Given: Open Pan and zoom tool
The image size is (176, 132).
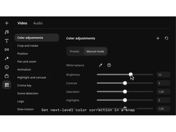Looking at the screenshot, I should coord(27,62).
